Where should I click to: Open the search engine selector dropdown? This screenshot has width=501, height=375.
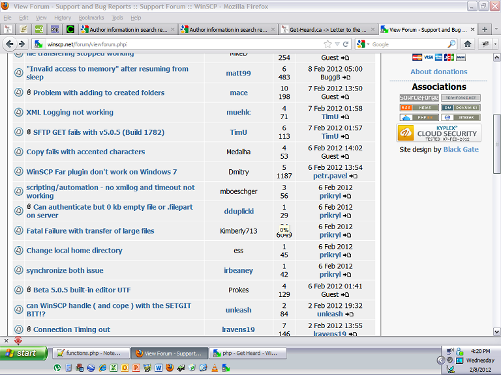(x=363, y=44)
